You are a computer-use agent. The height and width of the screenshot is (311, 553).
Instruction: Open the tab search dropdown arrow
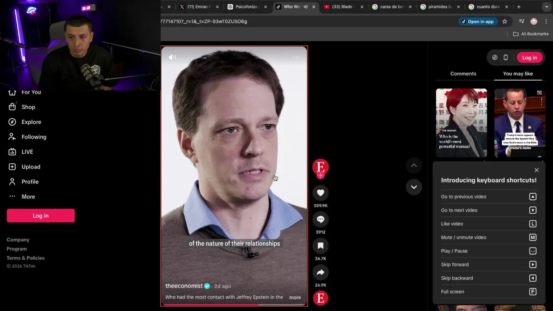pyautogui.click(x=547, y=6)
